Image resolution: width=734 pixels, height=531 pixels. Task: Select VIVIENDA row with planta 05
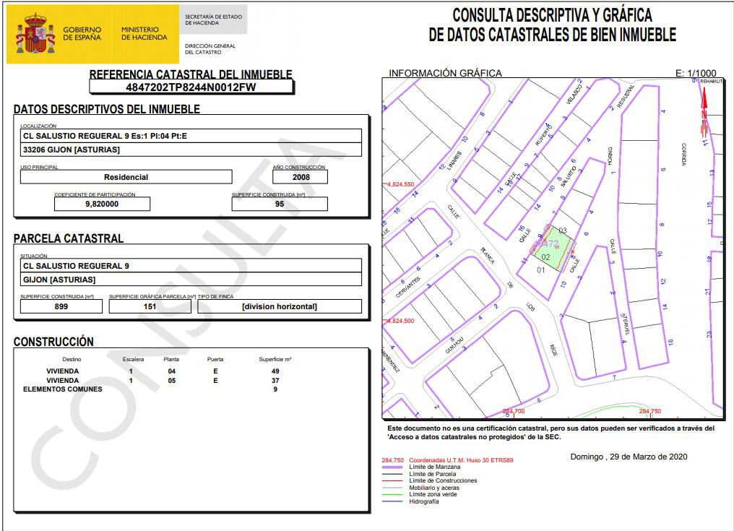tap(163, 381)
